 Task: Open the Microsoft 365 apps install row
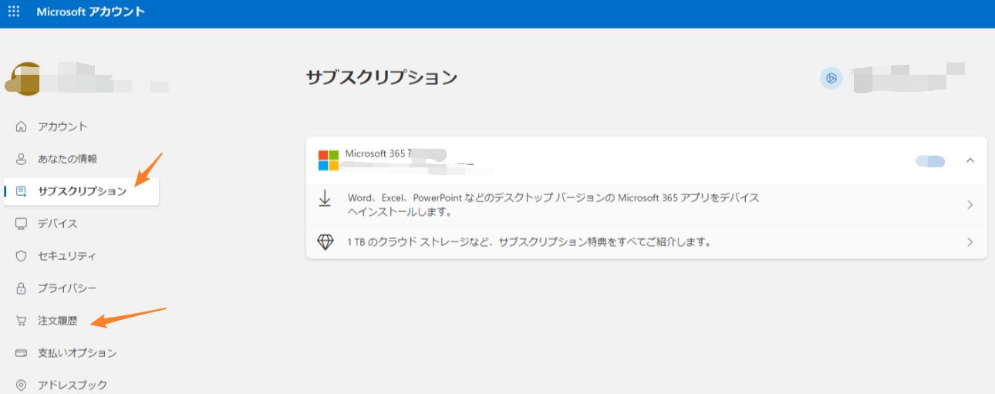click(646, 204)
